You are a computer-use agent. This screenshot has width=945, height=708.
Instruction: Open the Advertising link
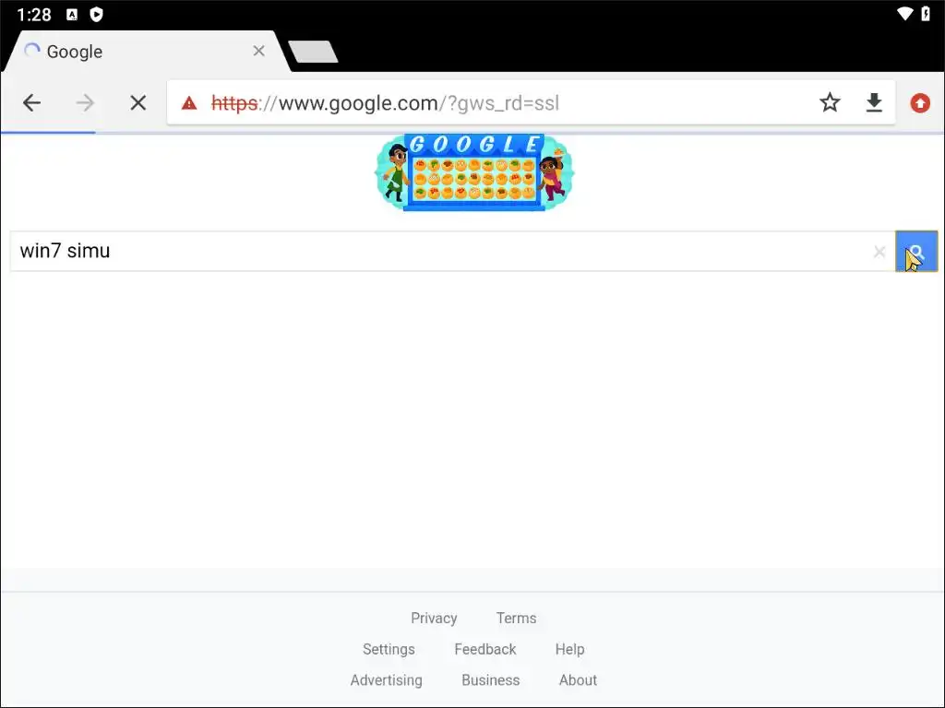[x=387, y=680]
